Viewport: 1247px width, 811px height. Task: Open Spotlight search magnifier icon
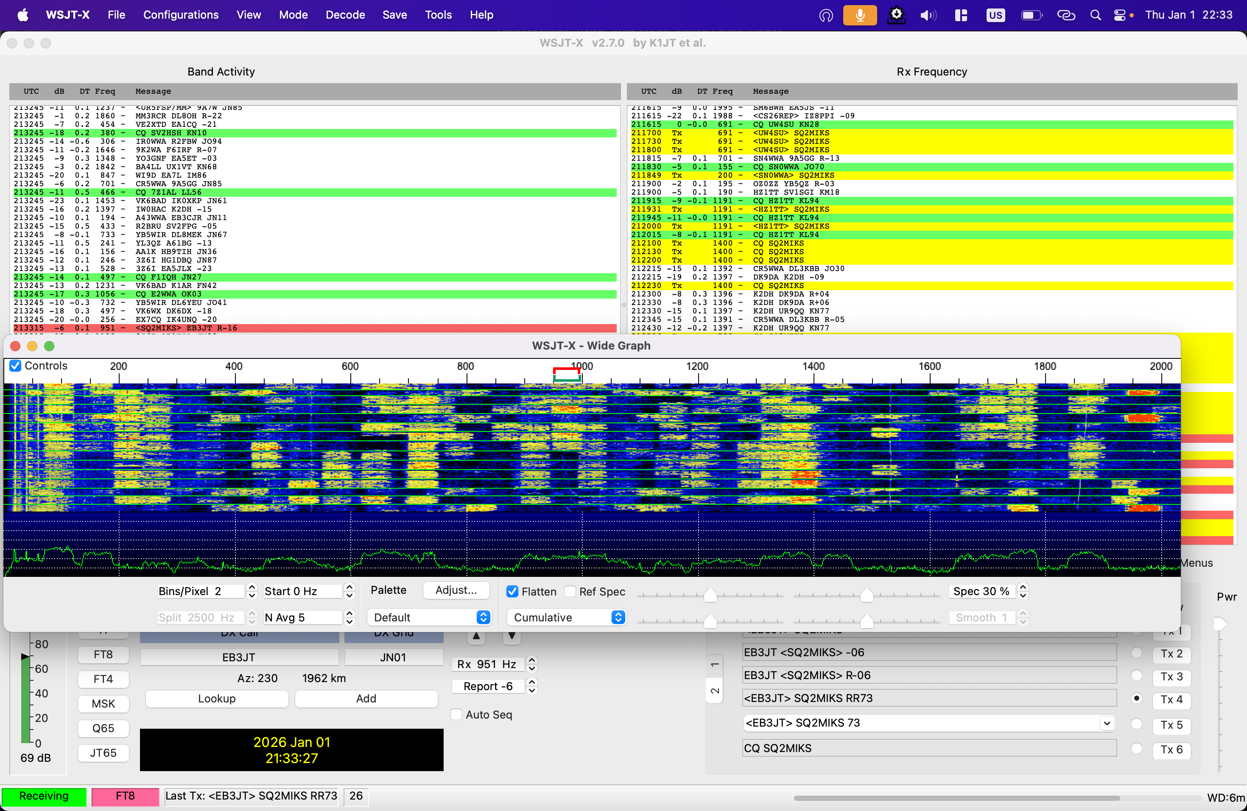(x=1095, y=15)
